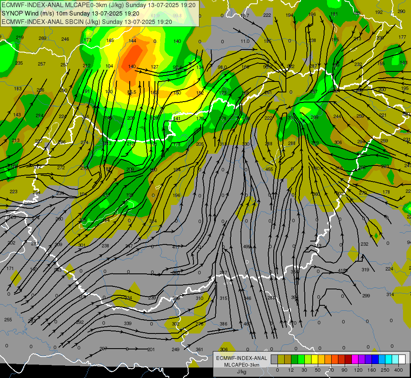Click the legend scale tick label 400
The width and height of the screenshot is (411, 378).
[398, 370]
